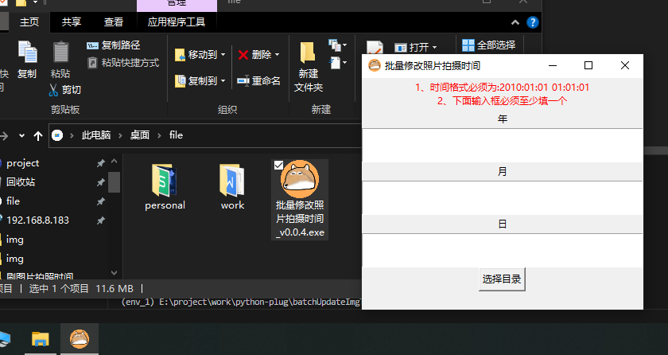The height and width of the screenshot is (355, 668).
Task: Maximize the 批量修改照片拍摄时间 window
Action: coord(588,65)
